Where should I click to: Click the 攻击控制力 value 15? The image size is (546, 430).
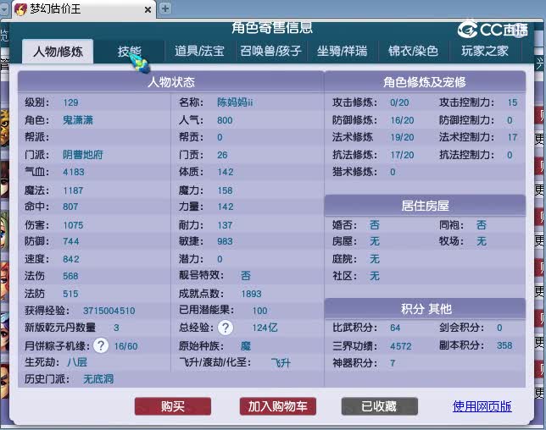pyautogui.click(x=512, y=102)
